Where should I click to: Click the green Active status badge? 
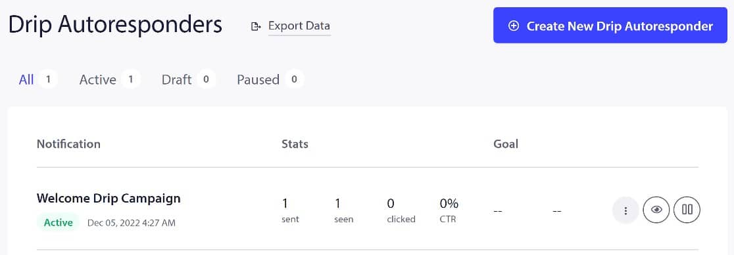click(58, 222)
